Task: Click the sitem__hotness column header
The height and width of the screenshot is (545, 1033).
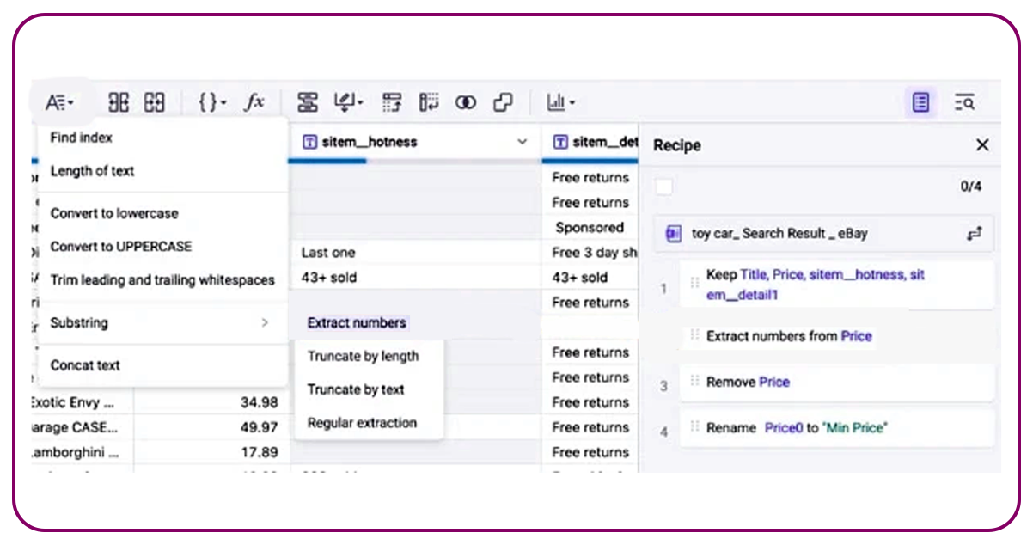Action: [x=415, y=142]
